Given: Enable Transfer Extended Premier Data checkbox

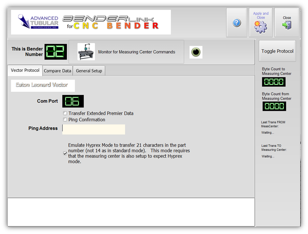Looking at the screenshot, I should click(65, 114).
